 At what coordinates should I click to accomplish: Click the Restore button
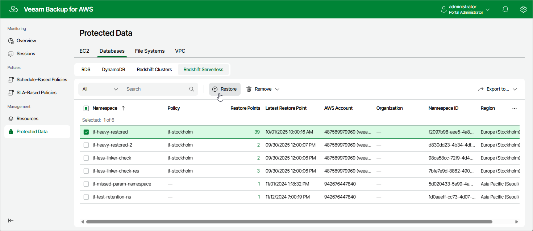pos(225,89)
